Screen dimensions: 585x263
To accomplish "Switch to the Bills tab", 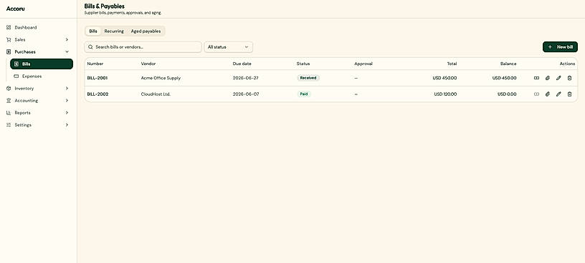I will click(x=93, y=31).
